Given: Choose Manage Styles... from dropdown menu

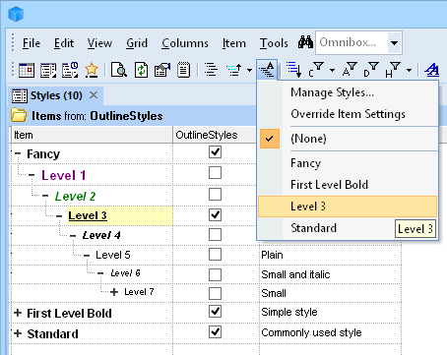Looking at the screenshot, I should coord(348,92).
